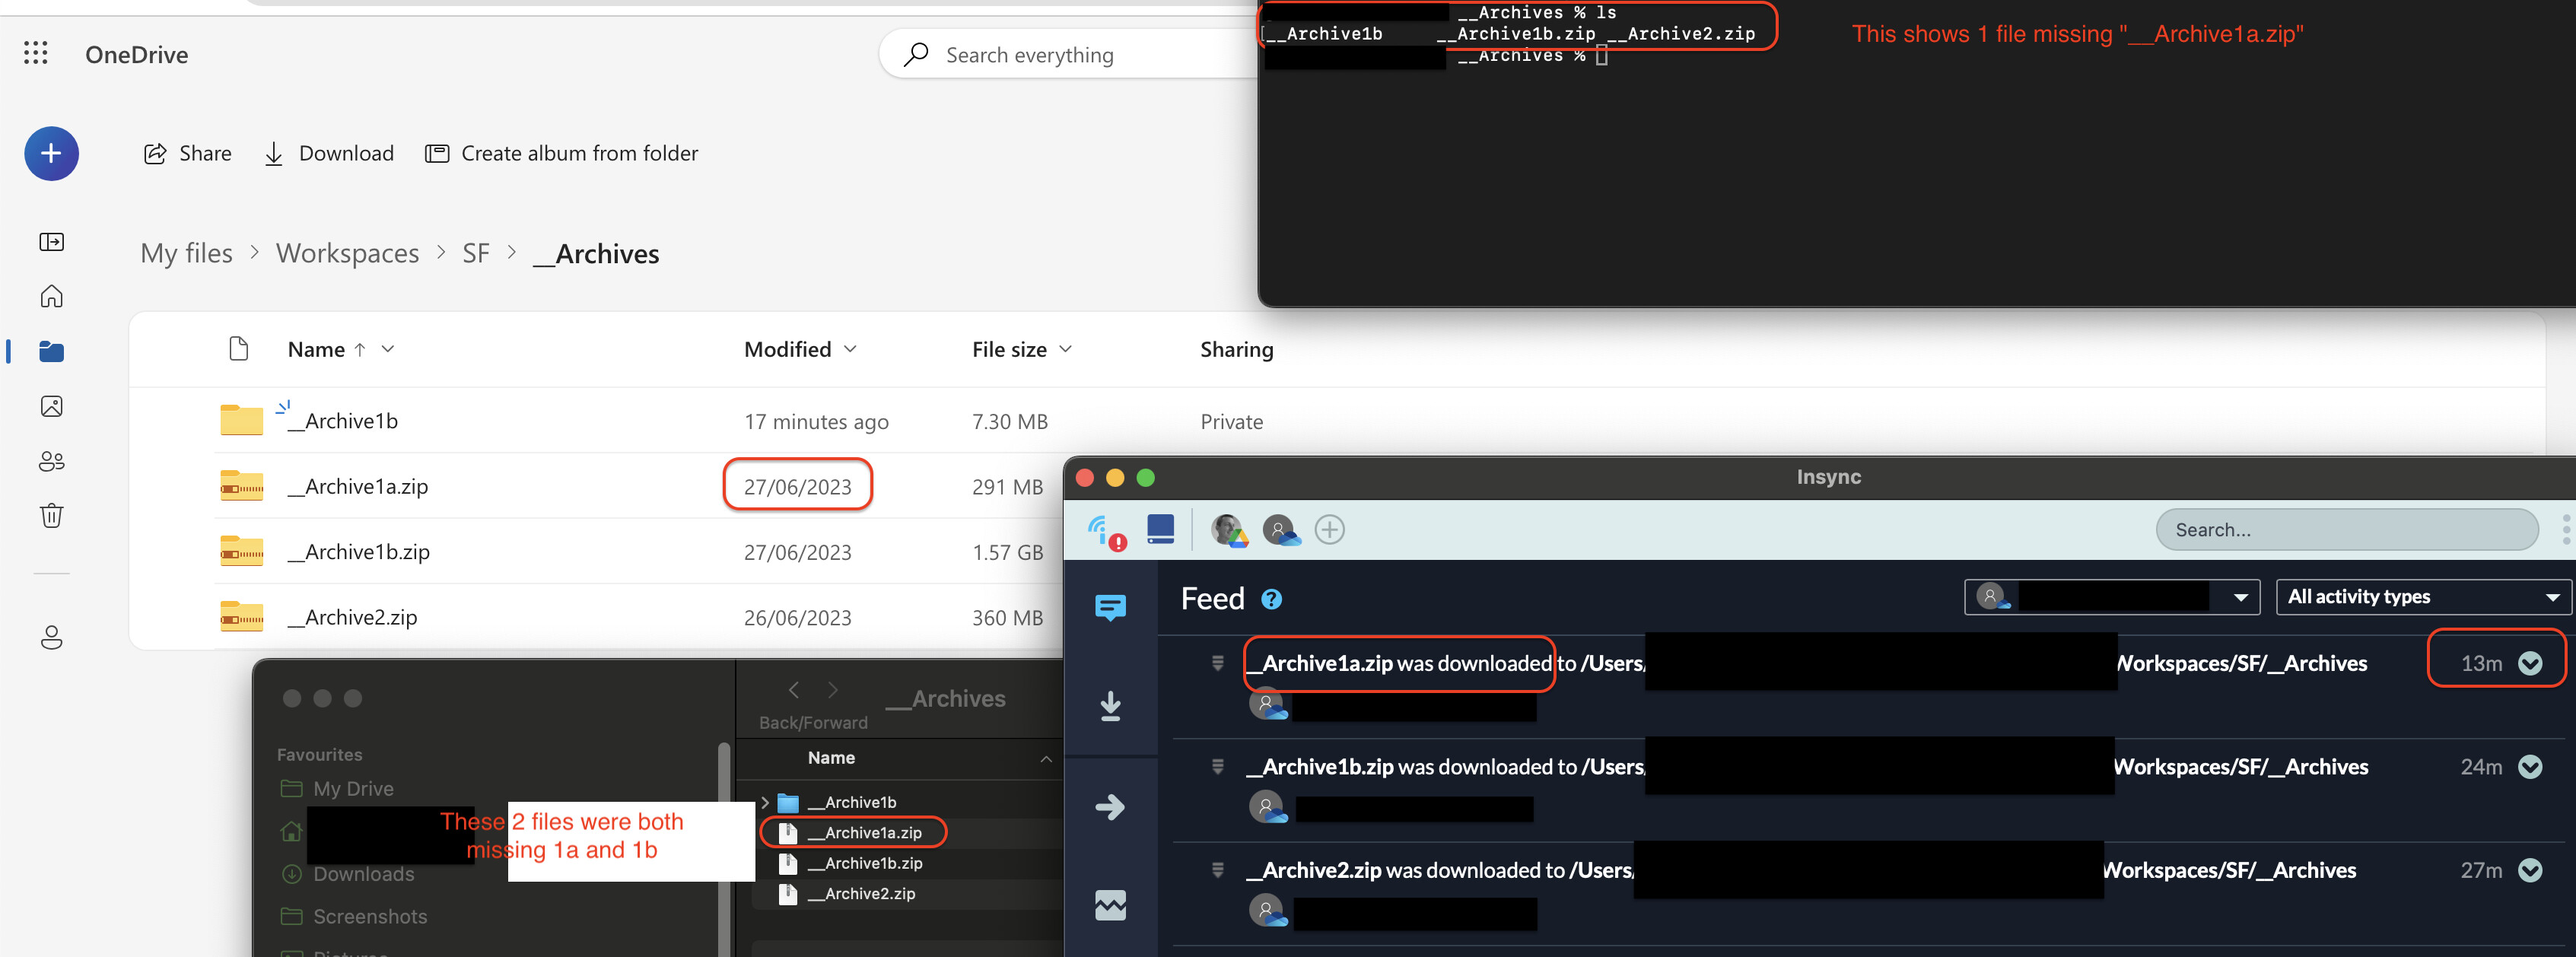
Task: Open the Insync Feed chat icon
Action: pos(1110,607)
